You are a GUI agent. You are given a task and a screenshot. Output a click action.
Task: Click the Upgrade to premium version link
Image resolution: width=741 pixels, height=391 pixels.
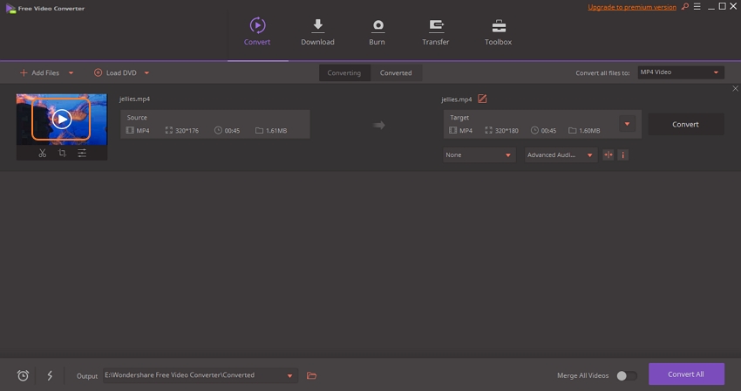pos(632,7)
